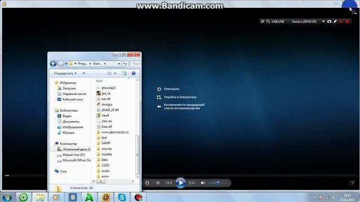Switch player to full screen icon

tap(352, 183)
